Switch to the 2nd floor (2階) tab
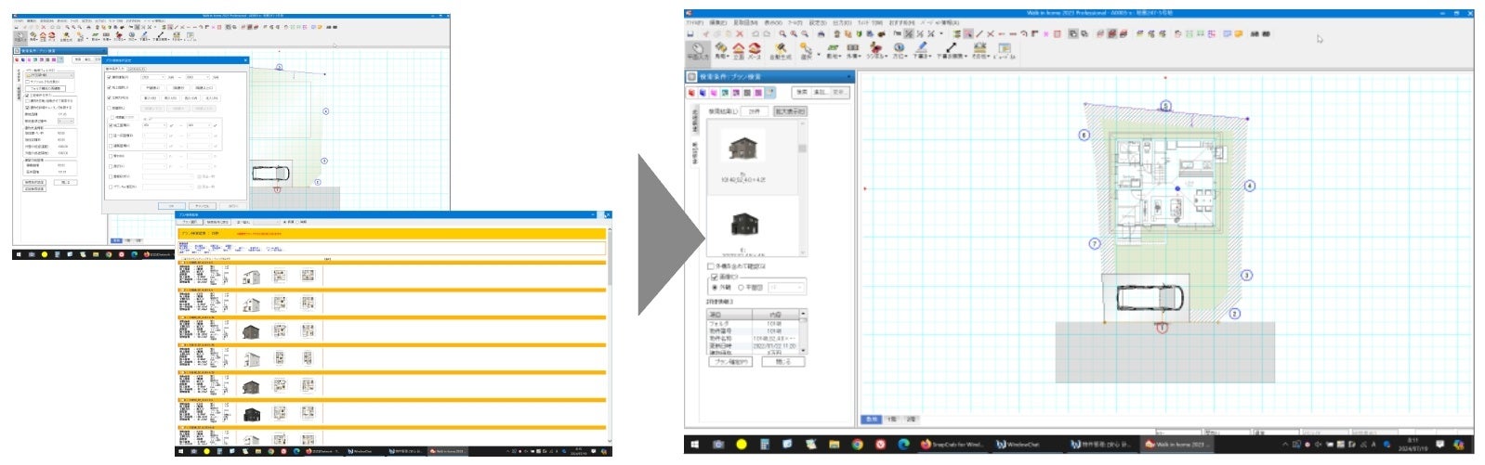 tap(911, 420)
